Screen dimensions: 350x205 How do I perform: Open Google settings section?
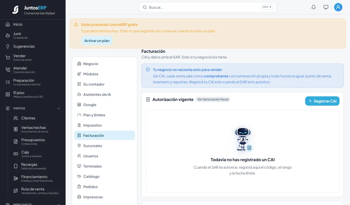point(105,105)
